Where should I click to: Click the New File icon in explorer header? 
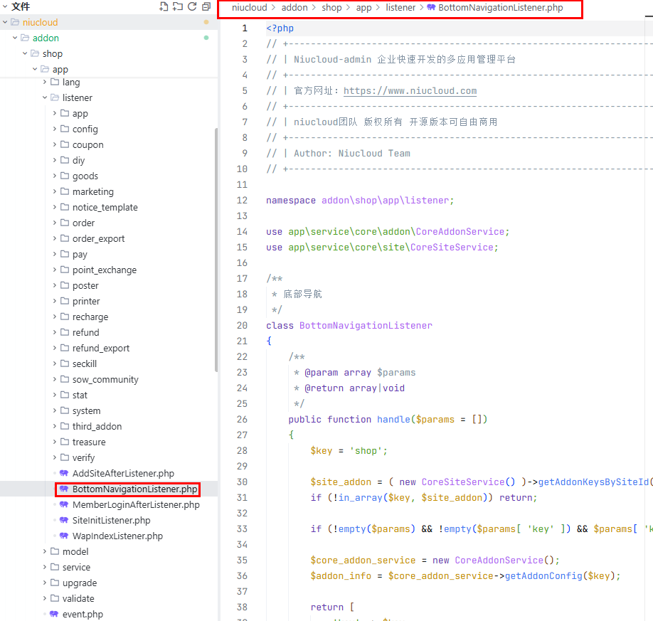[x=164, y=6]
